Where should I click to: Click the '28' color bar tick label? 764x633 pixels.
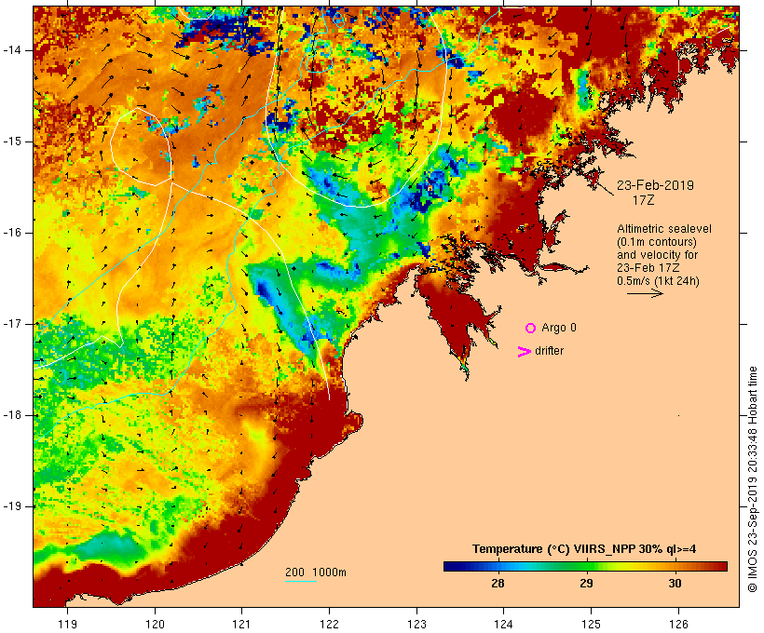pyautogui.click(x=498, y=584)
